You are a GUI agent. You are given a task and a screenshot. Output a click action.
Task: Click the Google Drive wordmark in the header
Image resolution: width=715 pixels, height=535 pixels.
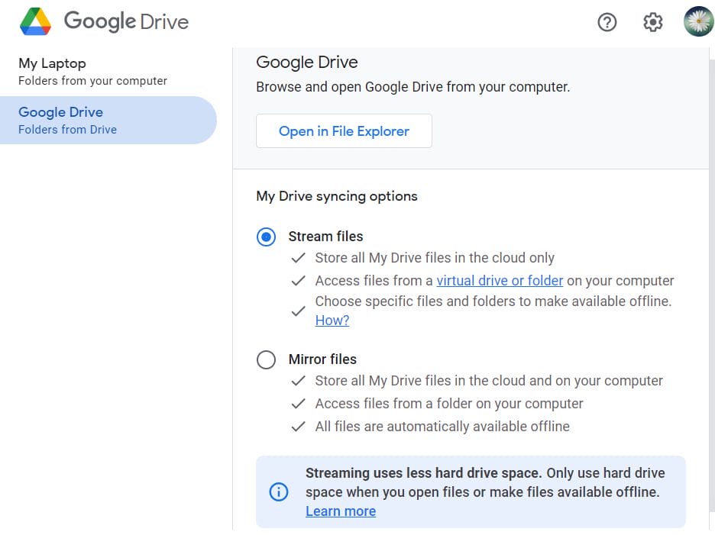(126, 21)
